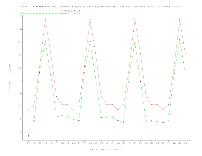Viewport: 202px width, 156px height.
Task: Click y-axis tick label 12
Action: pos(20,94)
